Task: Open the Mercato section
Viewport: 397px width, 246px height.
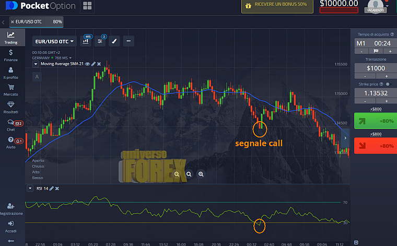Action: click(x=10, y=90)
